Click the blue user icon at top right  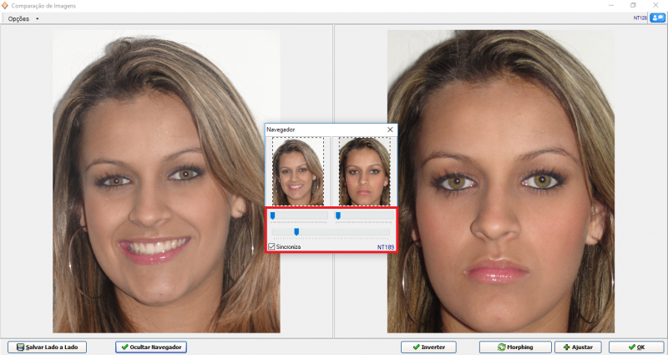coord(656,18)
